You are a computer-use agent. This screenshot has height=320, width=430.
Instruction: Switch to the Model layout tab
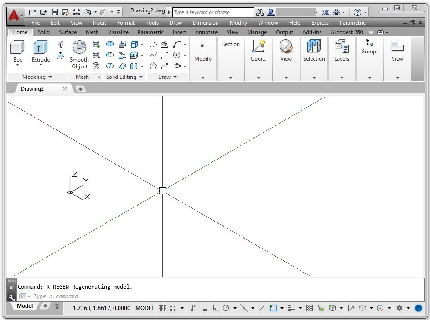tap(25, 306)
